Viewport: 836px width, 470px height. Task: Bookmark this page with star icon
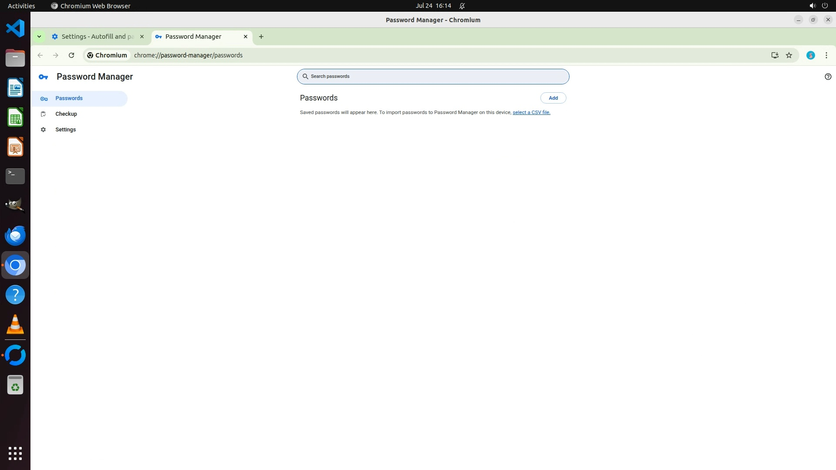click(x=789, y=55)
